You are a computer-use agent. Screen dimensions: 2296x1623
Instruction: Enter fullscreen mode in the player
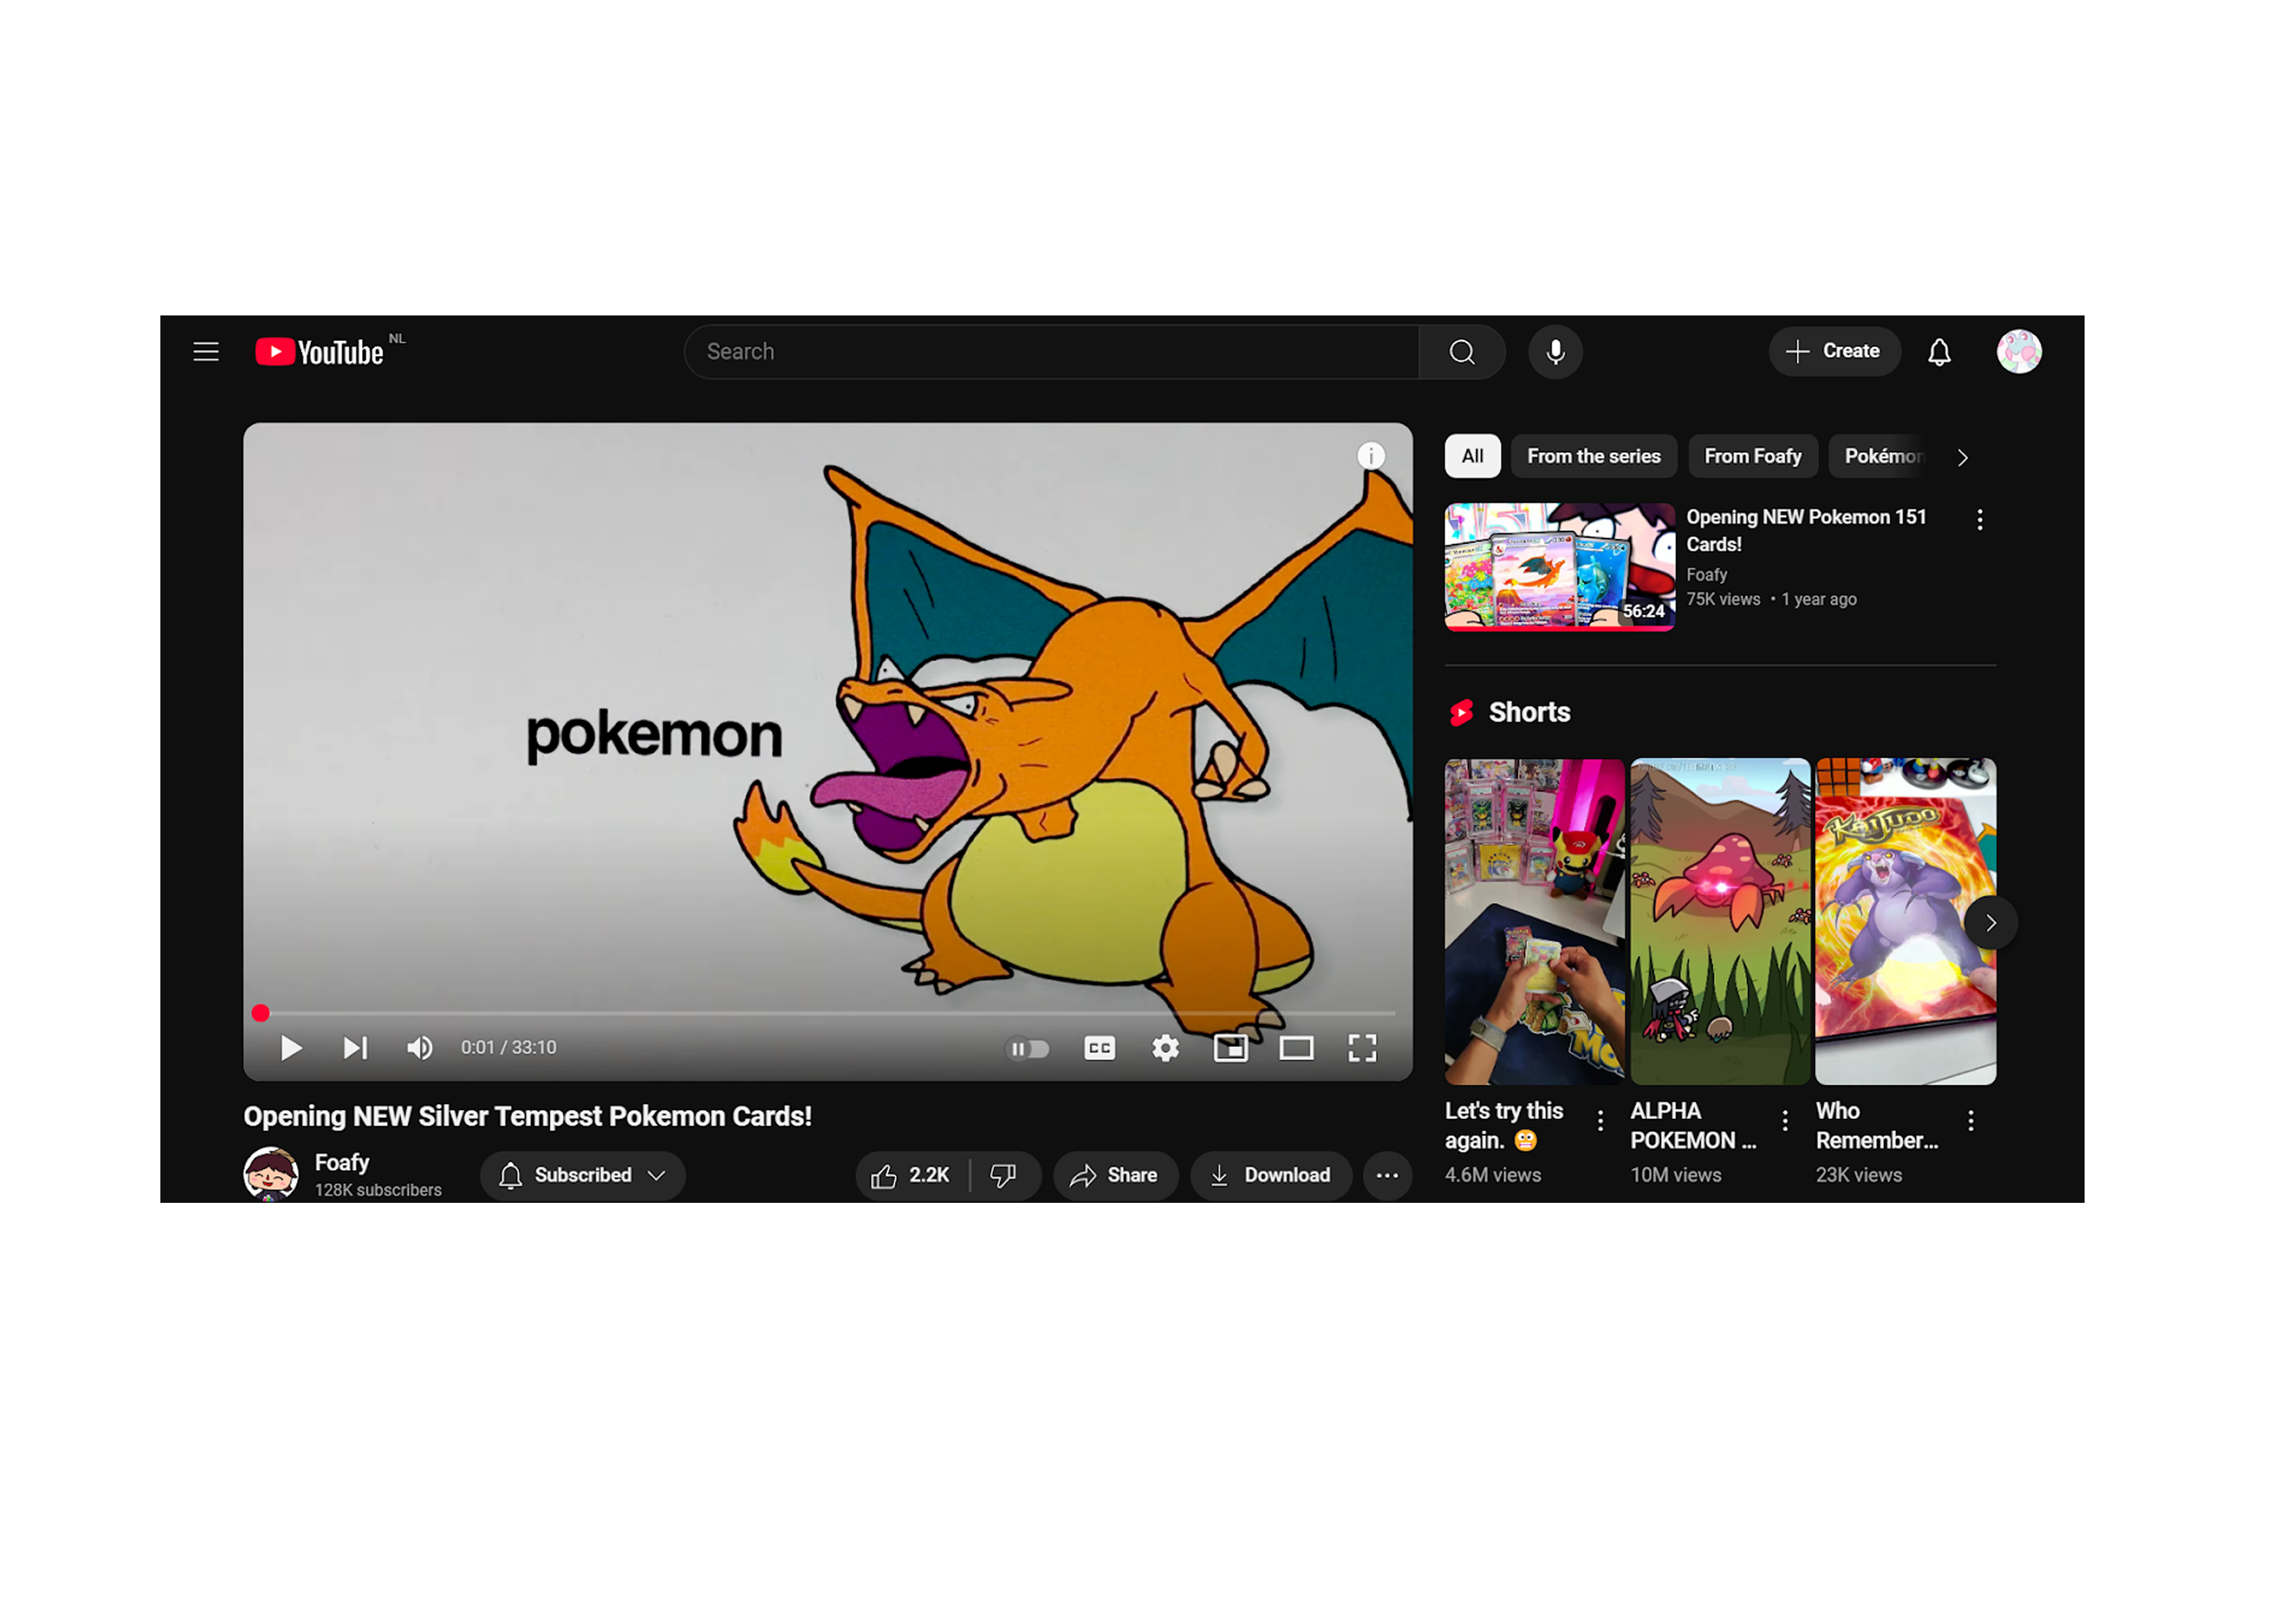1362,1048
